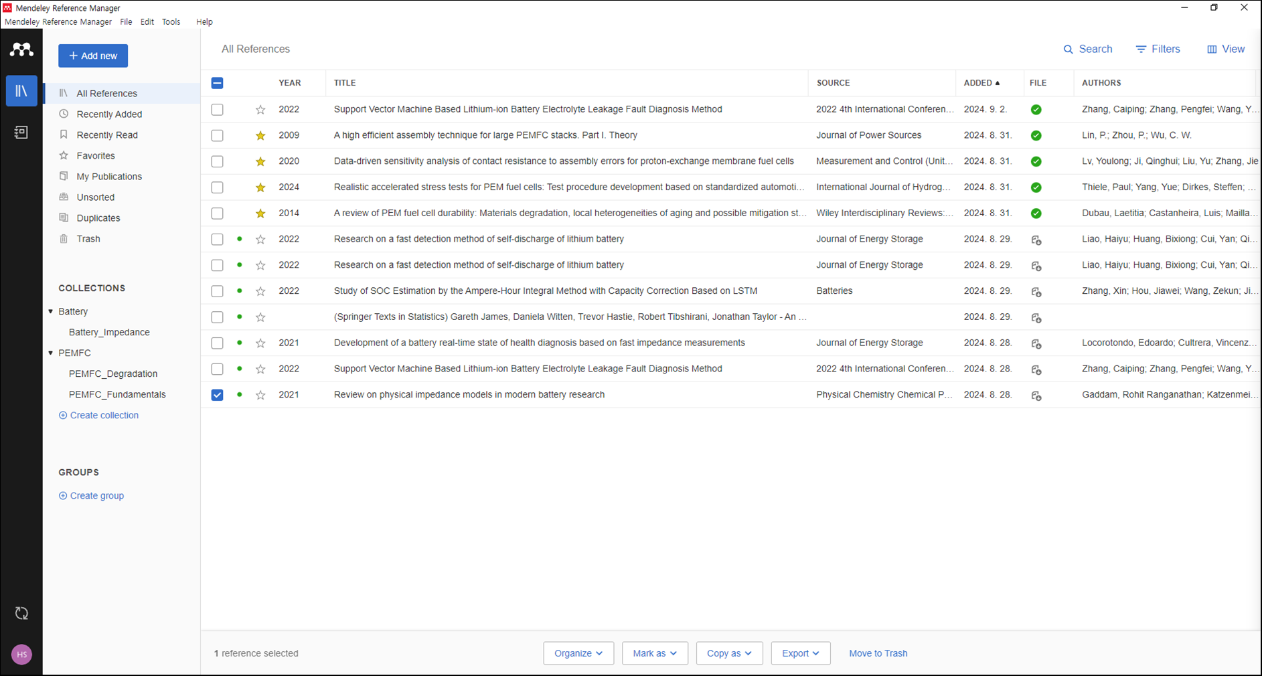Screen dimensions: 1262x676
Task: Click unread green dot for Study of SOC Estimation
Action: (240, 290)
